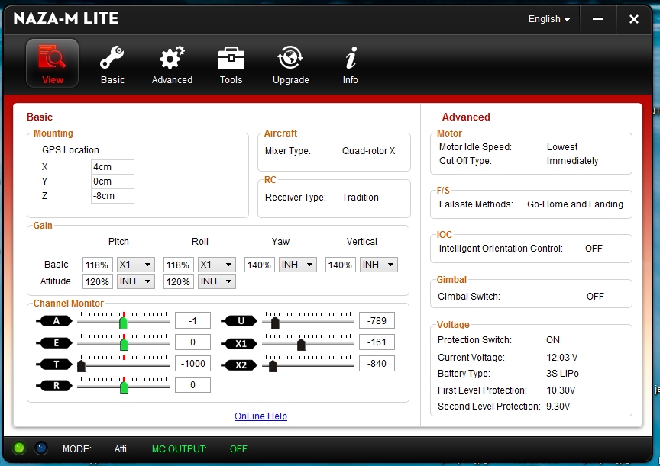Image resolution: width=660 pixels, height=466 pixels.
Task: Click Basic Yaw gain 140% field
Action: pos(259,265)
